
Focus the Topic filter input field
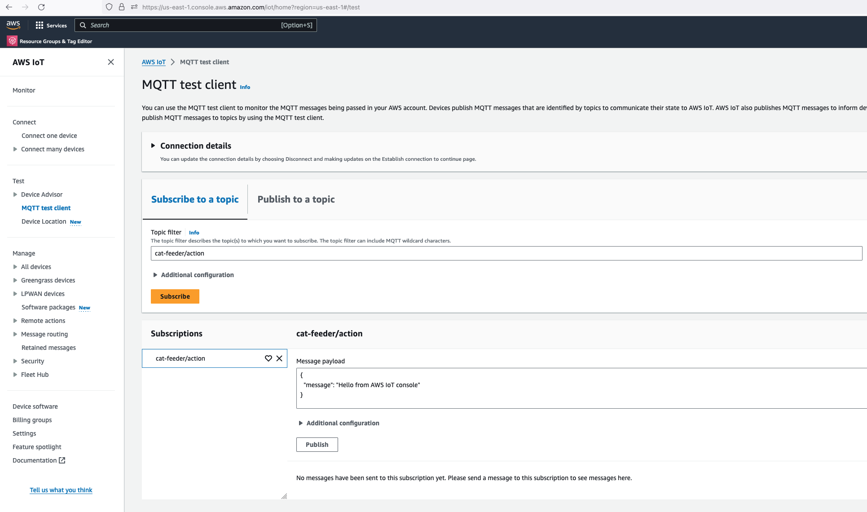click(506, 253)
